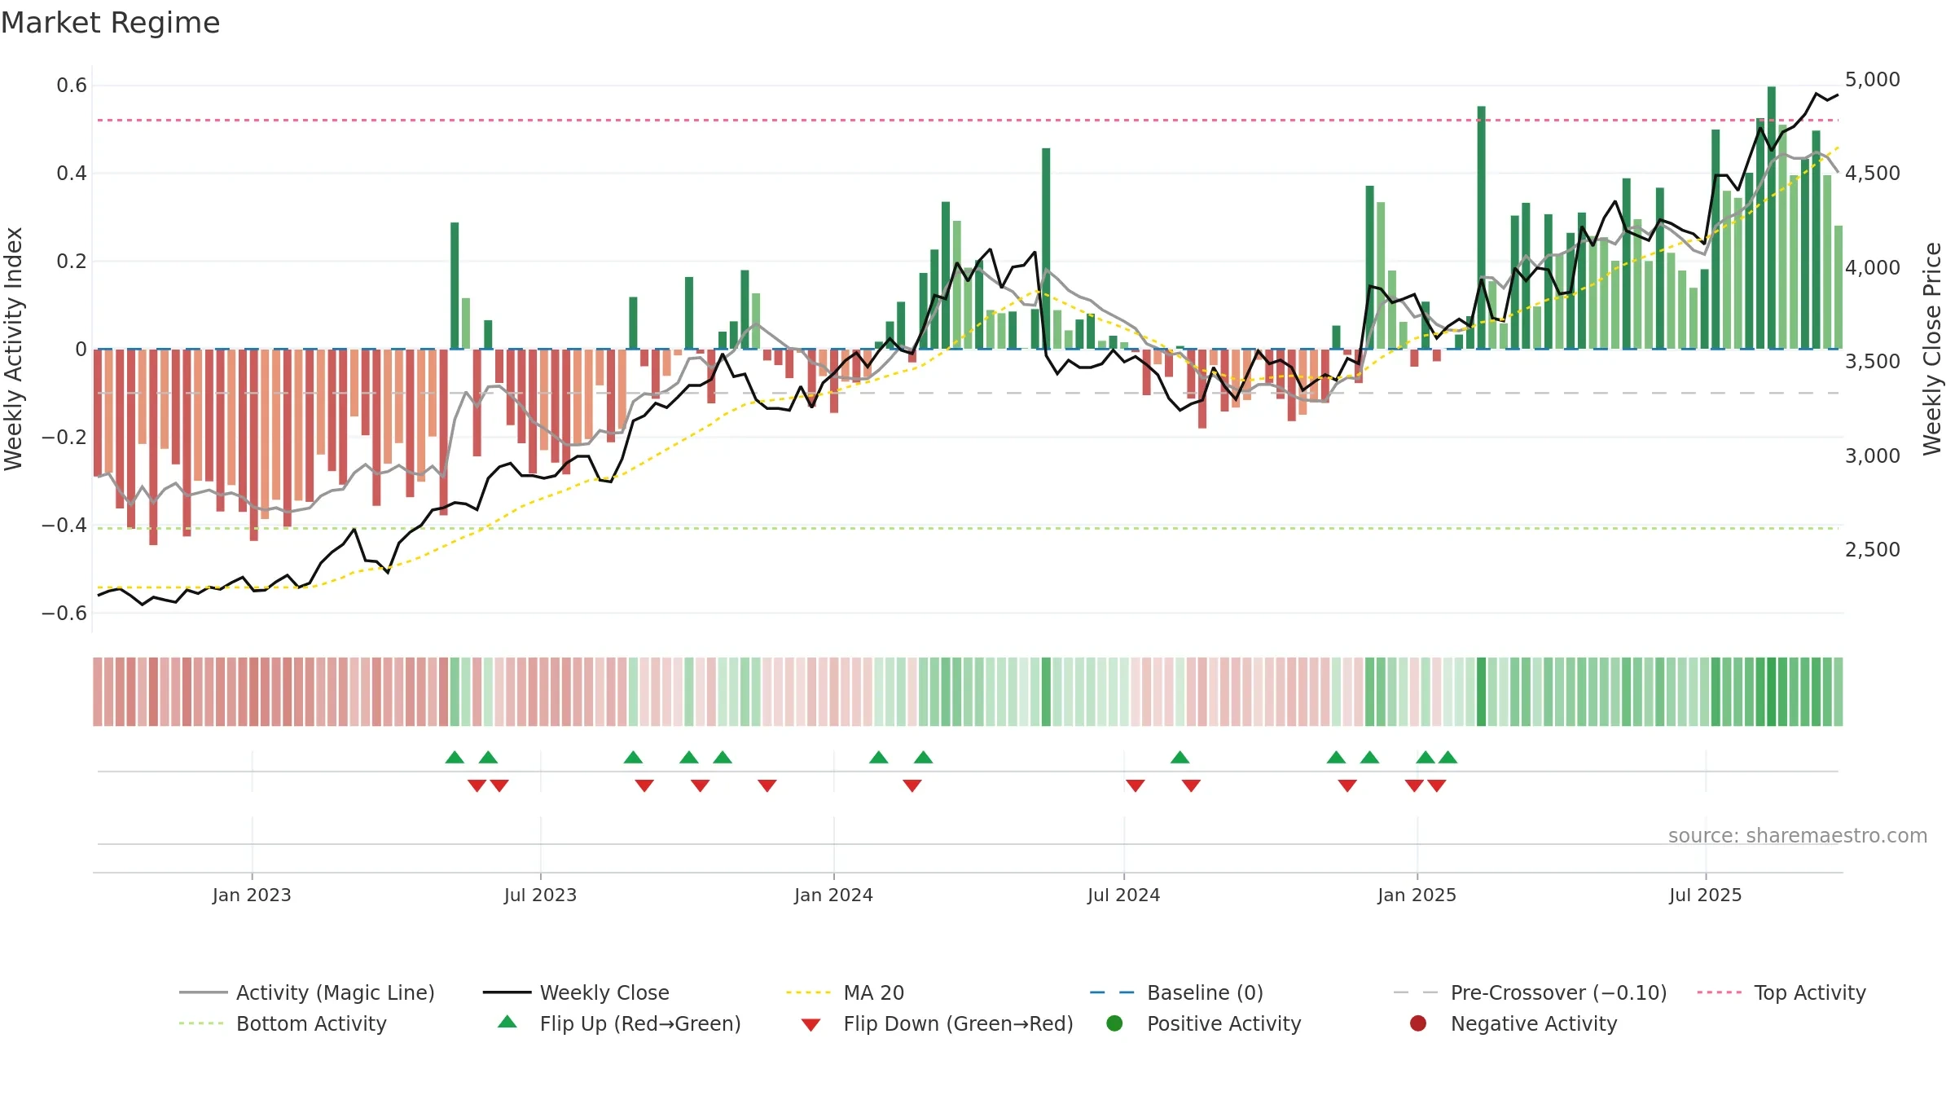Click the green circle Positive Activity legend icon
Screen dimensions: 1955x1100
[1115, 1023]
